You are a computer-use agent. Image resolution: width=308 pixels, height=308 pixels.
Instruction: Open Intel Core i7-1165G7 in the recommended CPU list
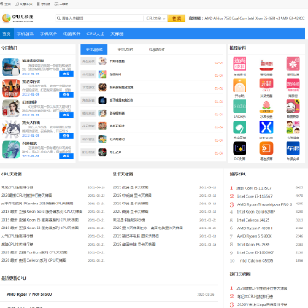point(254,196)
